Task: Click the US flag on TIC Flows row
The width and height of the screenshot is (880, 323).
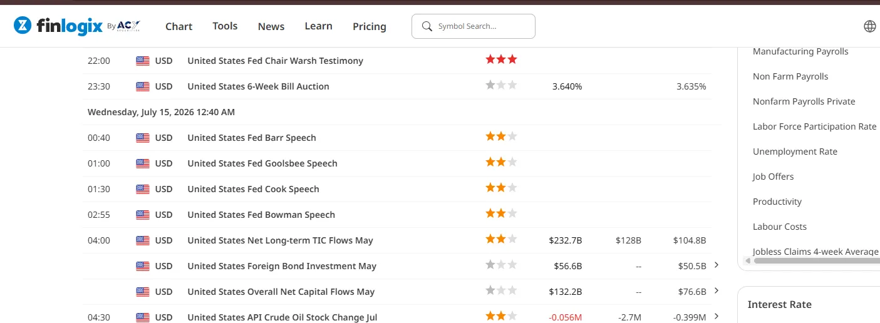Action: tap(143, 240)
